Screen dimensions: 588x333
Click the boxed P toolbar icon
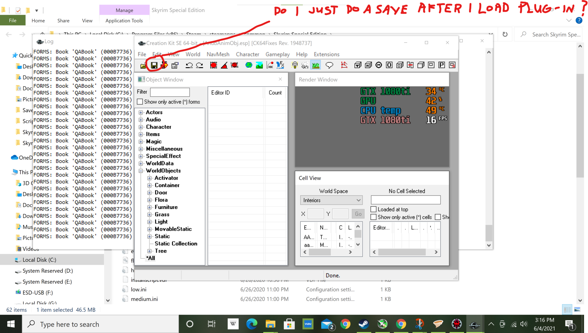(x=442, y=65)
